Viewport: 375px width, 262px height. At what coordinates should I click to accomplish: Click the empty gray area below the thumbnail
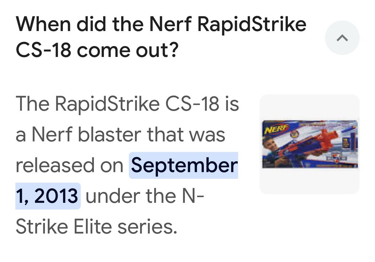pyautogui.click(x=310, y=181)
